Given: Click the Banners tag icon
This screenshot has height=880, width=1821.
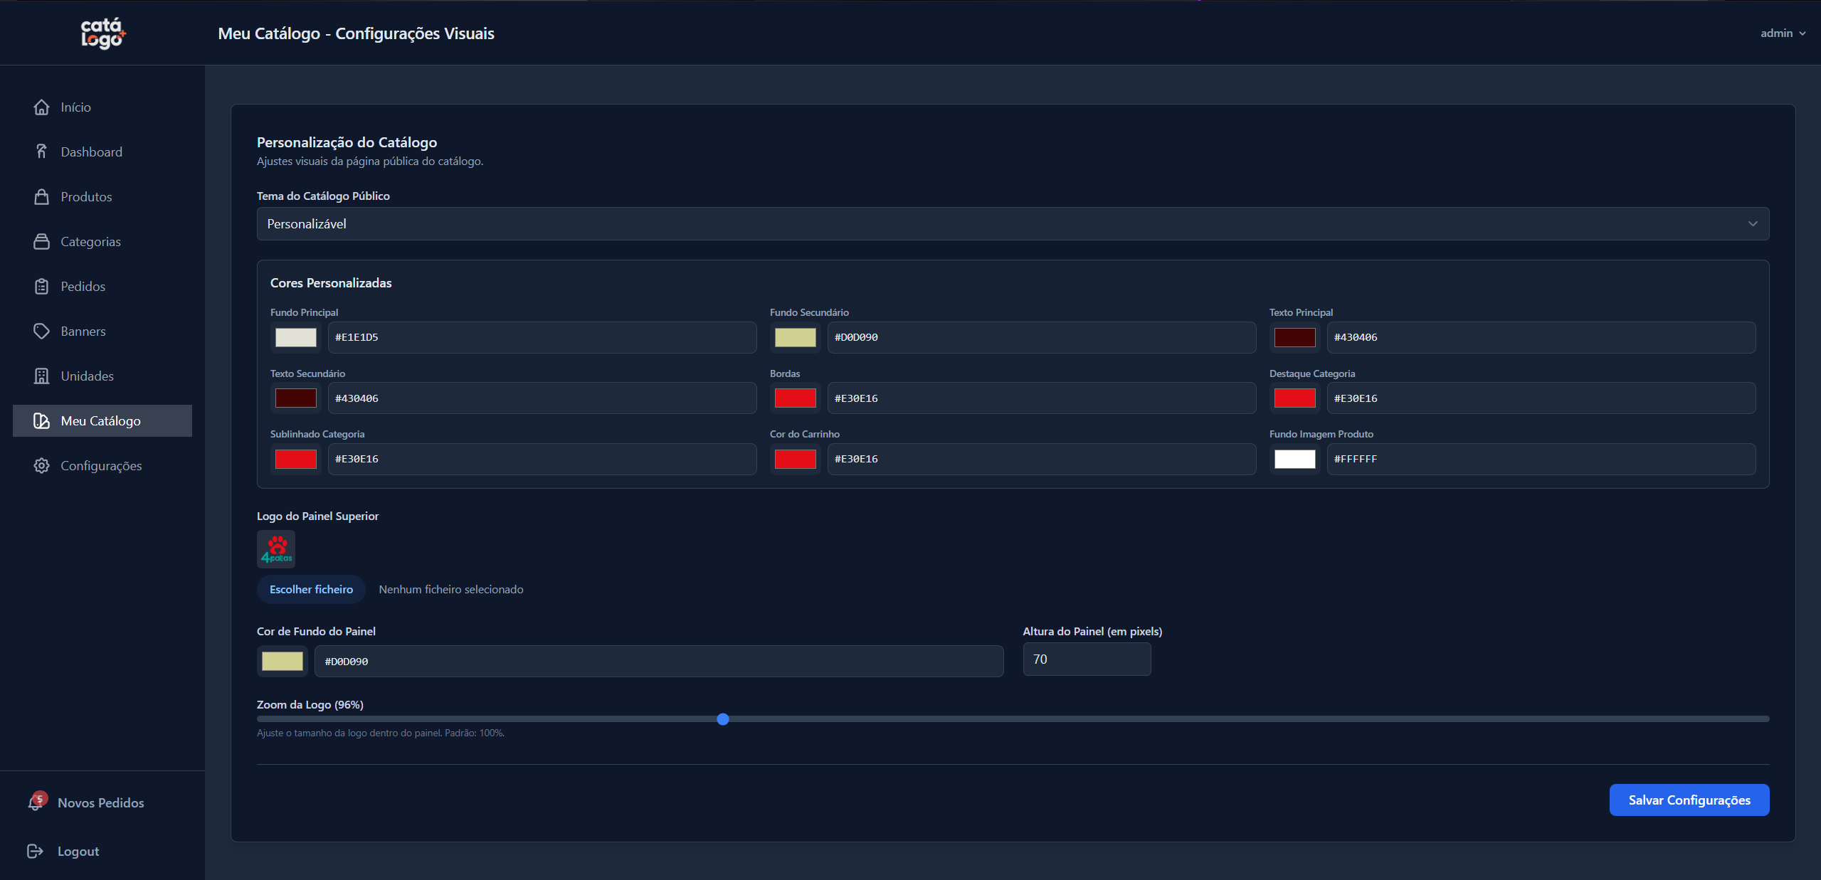Looking at the screenshot, I should [42, 332].
